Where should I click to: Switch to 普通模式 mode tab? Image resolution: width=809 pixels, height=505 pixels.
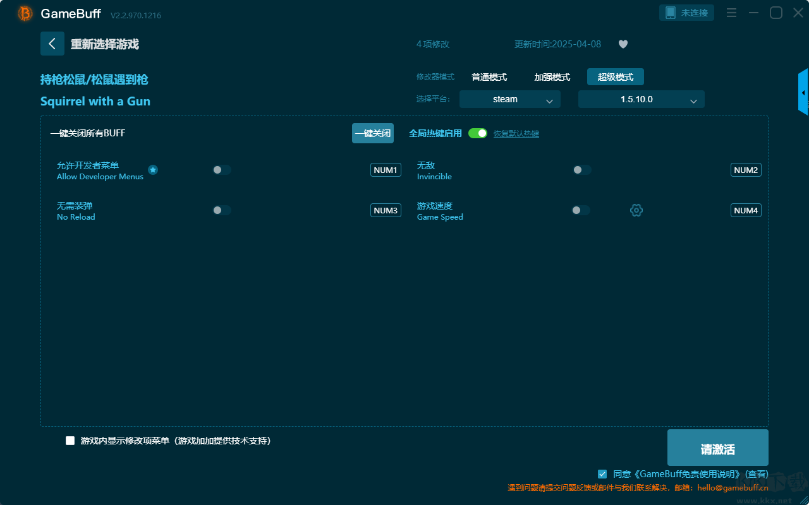point(489,77)
